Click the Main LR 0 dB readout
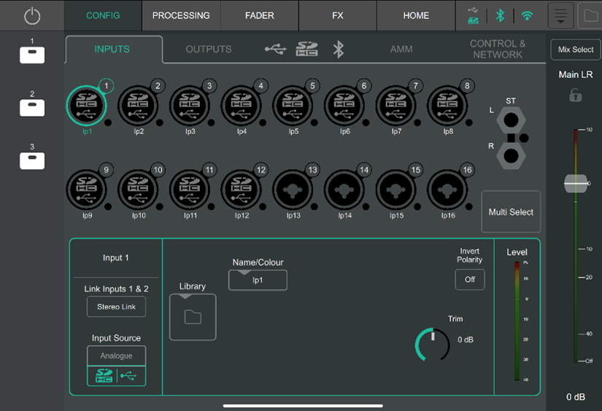 pyautogui.click(x=576, y=397)
